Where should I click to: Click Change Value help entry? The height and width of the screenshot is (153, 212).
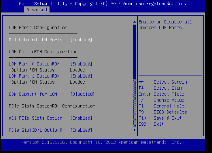(x=162, y=100)
